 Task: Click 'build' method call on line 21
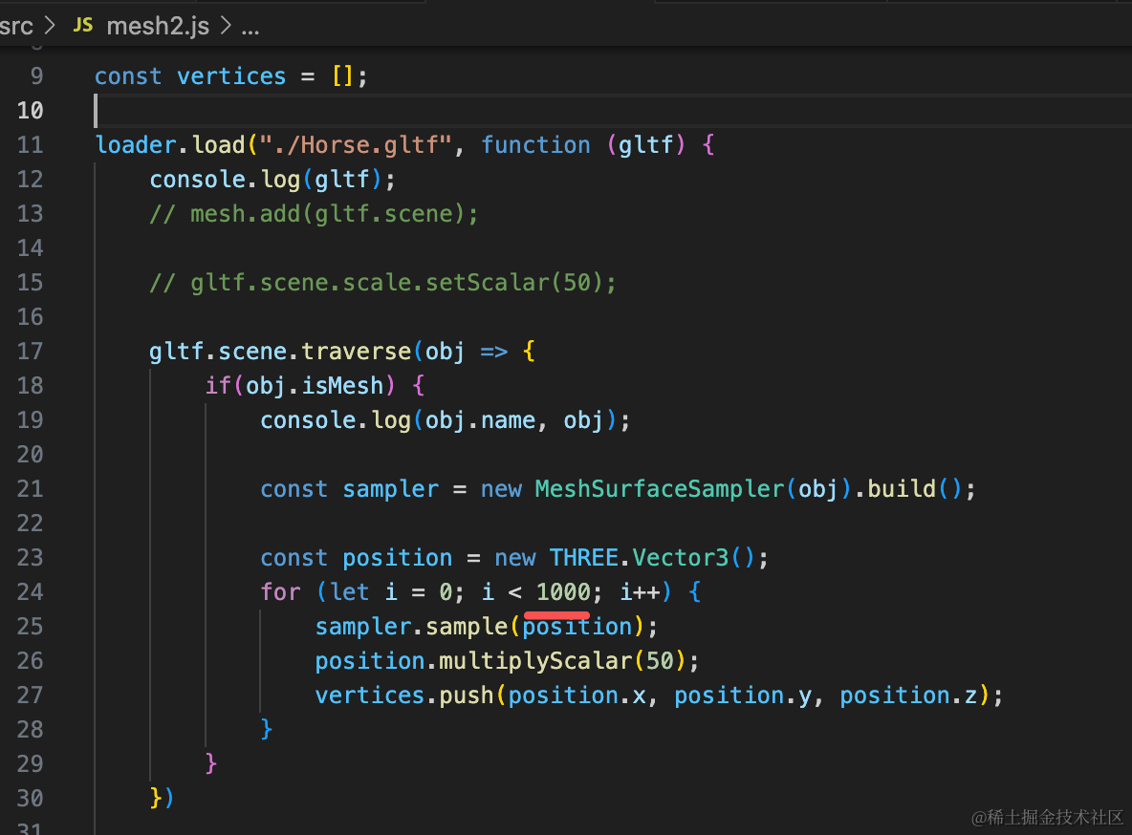coord(902,489)
